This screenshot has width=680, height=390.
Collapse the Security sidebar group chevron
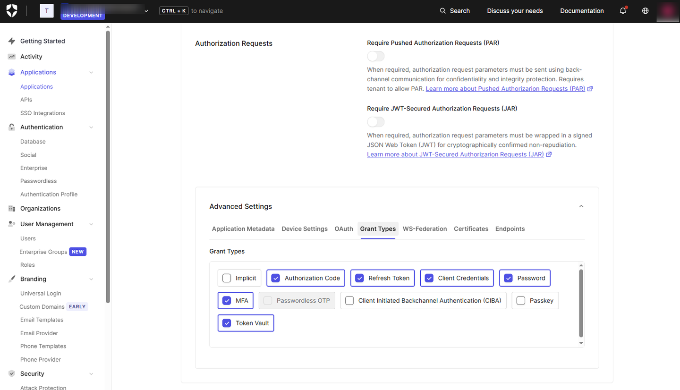click(x=91, y=373)
